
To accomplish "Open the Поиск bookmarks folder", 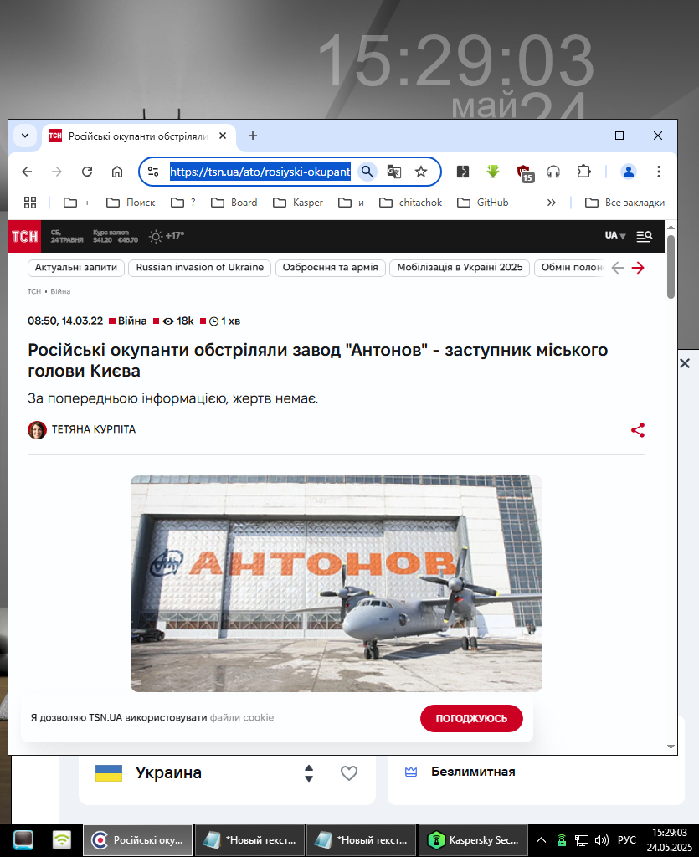I will (x=131, y=203).
